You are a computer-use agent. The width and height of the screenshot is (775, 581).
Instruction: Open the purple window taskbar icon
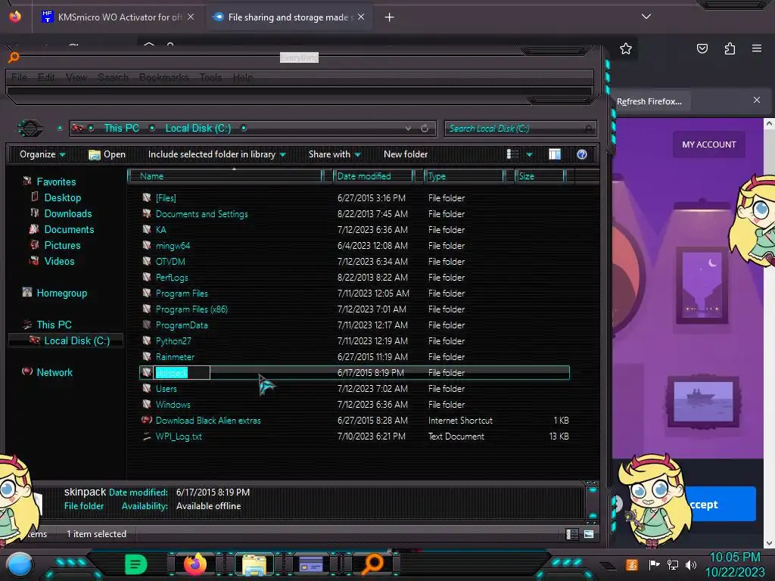tap(311, 564)
